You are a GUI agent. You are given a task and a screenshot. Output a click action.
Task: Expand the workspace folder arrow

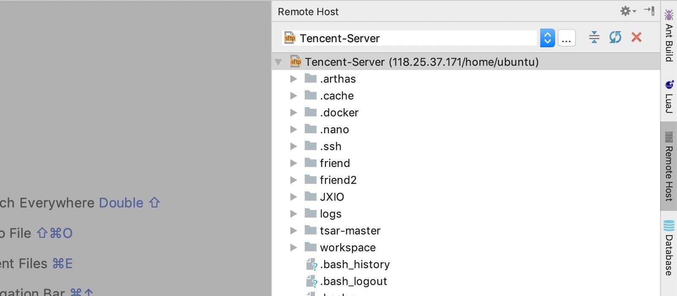(293, 248)
